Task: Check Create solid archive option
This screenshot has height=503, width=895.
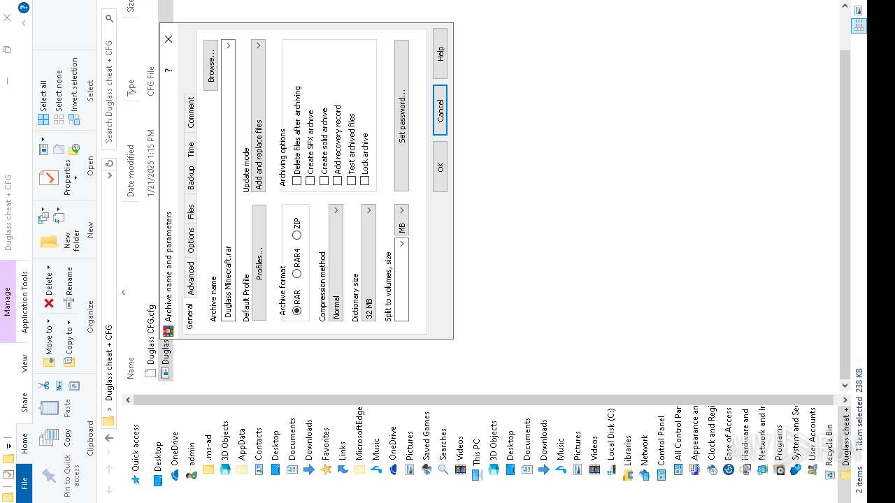Action: point(324,180)
